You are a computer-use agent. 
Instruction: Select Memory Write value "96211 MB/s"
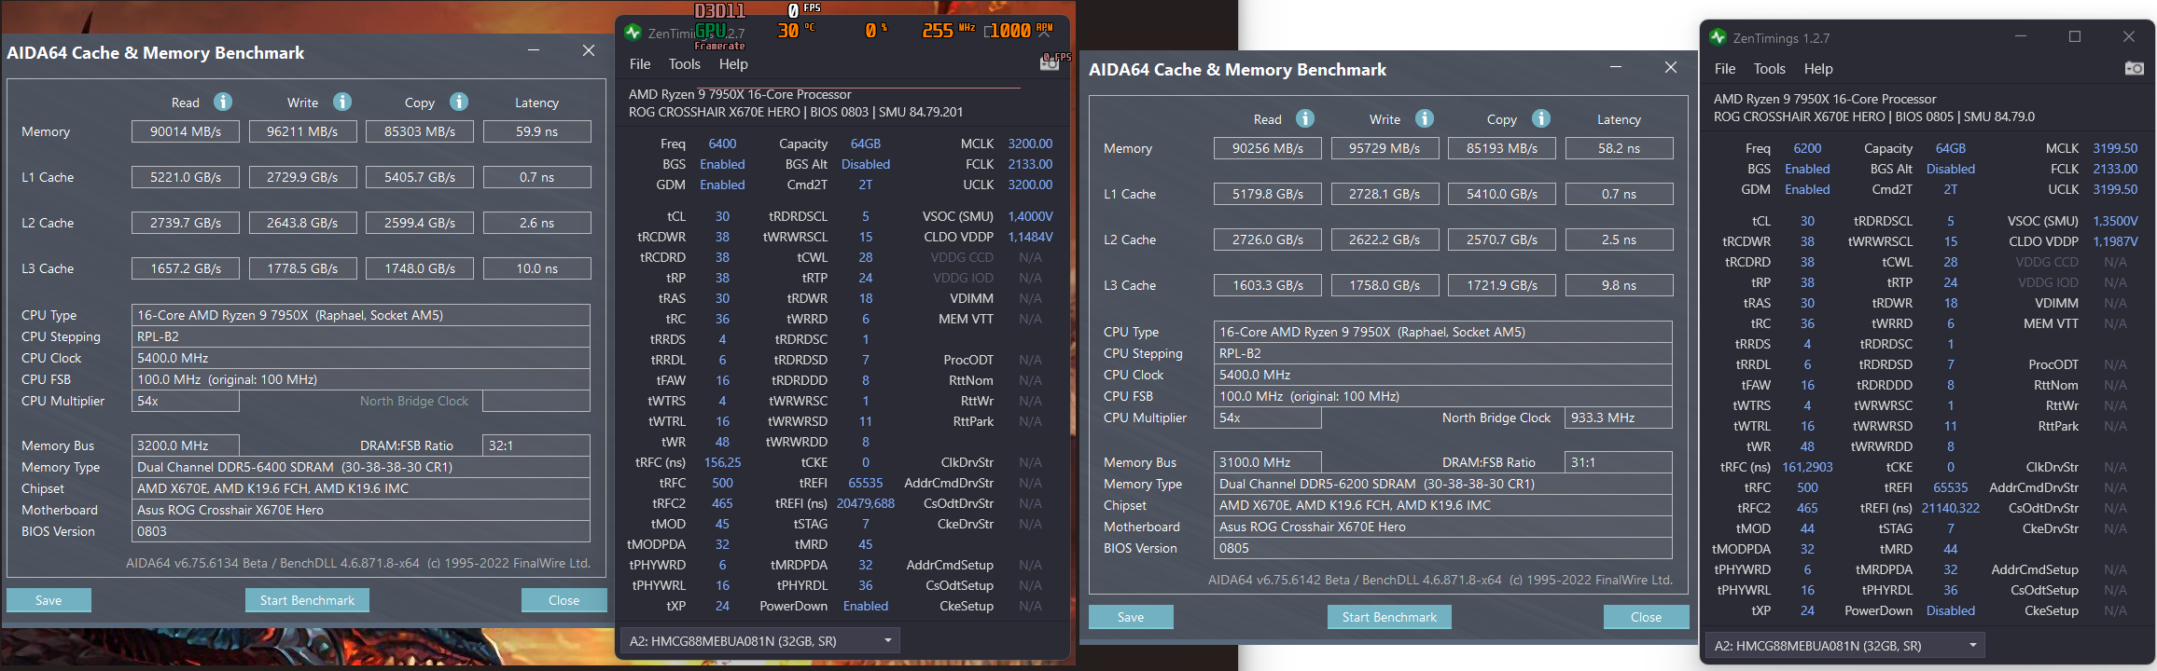302,131
